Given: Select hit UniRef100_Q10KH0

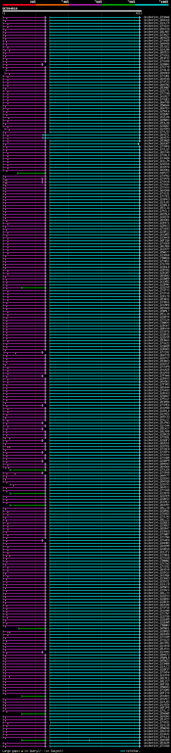Looking at the screenshot, I should coord(157,652).
